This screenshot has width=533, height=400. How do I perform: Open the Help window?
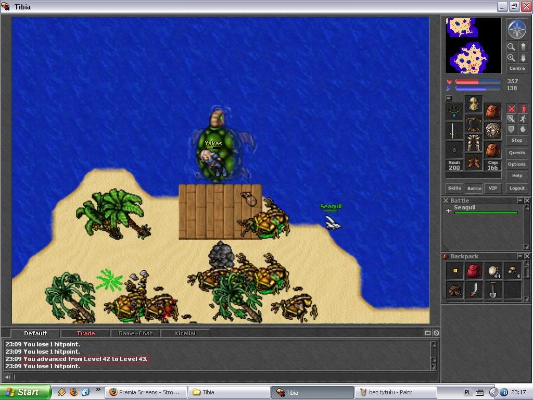pos(517,176)
